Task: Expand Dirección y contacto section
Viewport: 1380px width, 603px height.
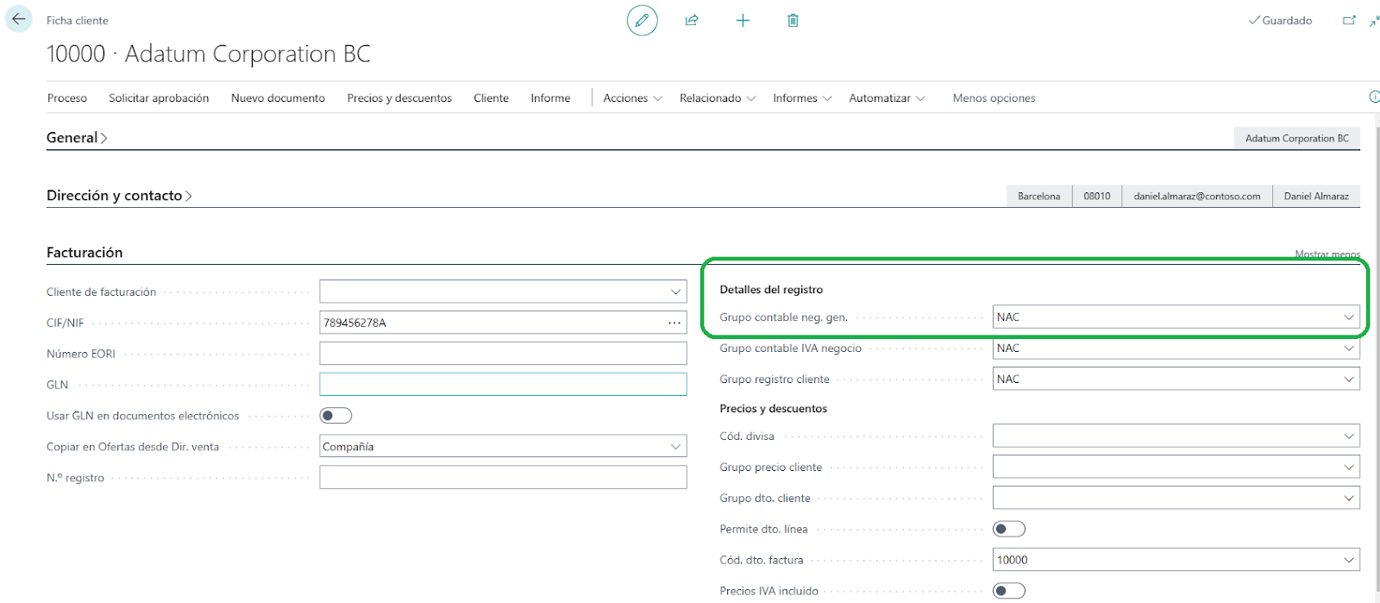Action: point(119,196)
